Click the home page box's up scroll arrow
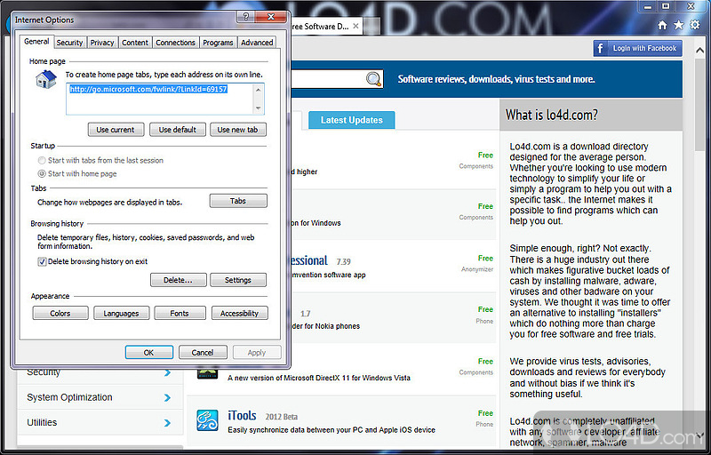 click(258, 89)
